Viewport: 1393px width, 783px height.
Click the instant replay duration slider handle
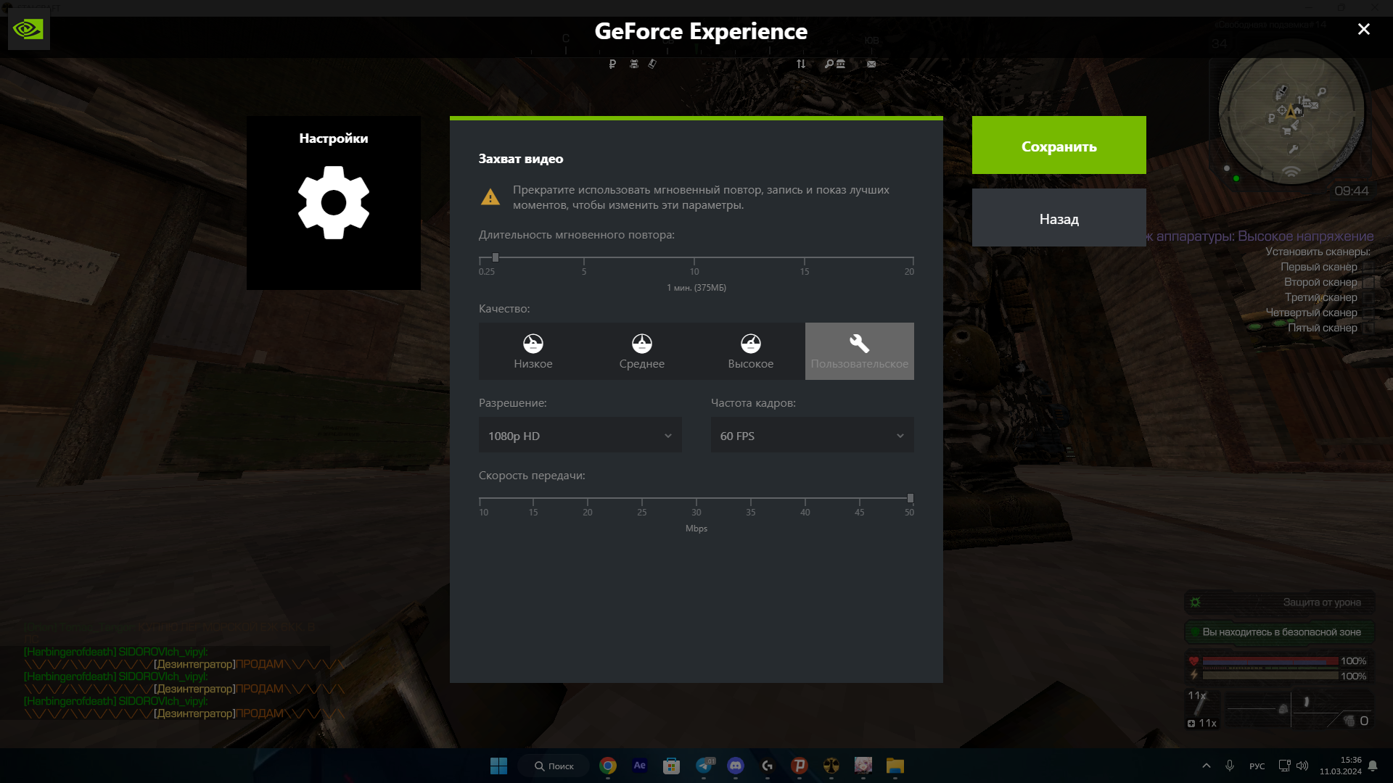(x=496, y=257)
